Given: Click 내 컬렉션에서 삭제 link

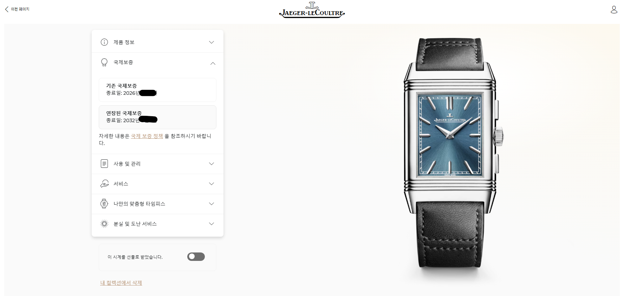Looking at the screenshot, I should 121,283.
